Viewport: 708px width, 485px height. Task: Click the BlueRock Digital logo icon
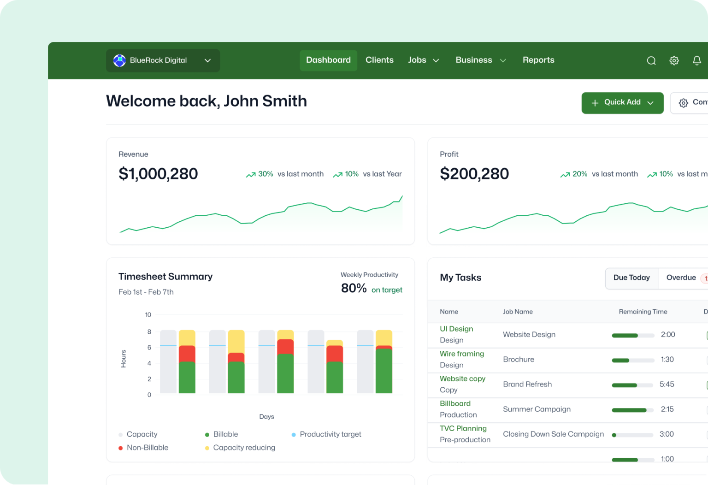(119, 60)
